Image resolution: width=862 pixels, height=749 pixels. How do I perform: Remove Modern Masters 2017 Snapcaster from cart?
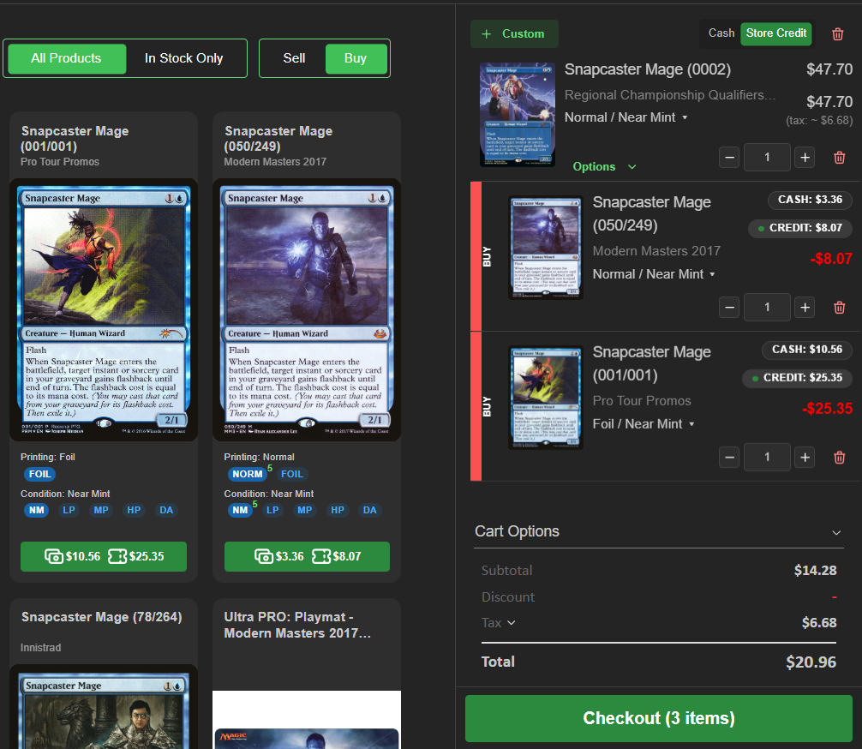(839, 308)
